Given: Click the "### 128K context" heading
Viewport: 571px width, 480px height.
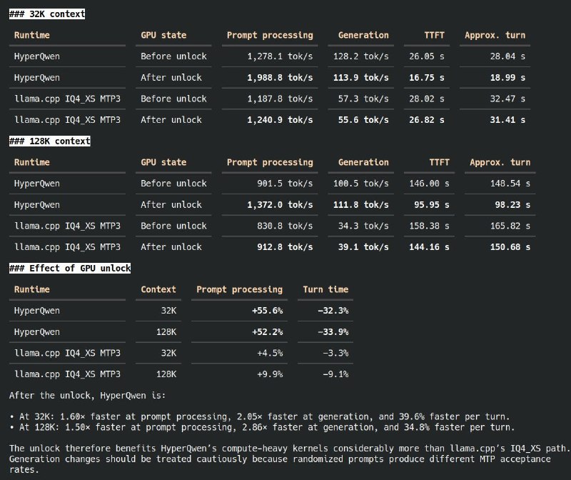Looking at the screenshot, I should (x=50, y=141).
